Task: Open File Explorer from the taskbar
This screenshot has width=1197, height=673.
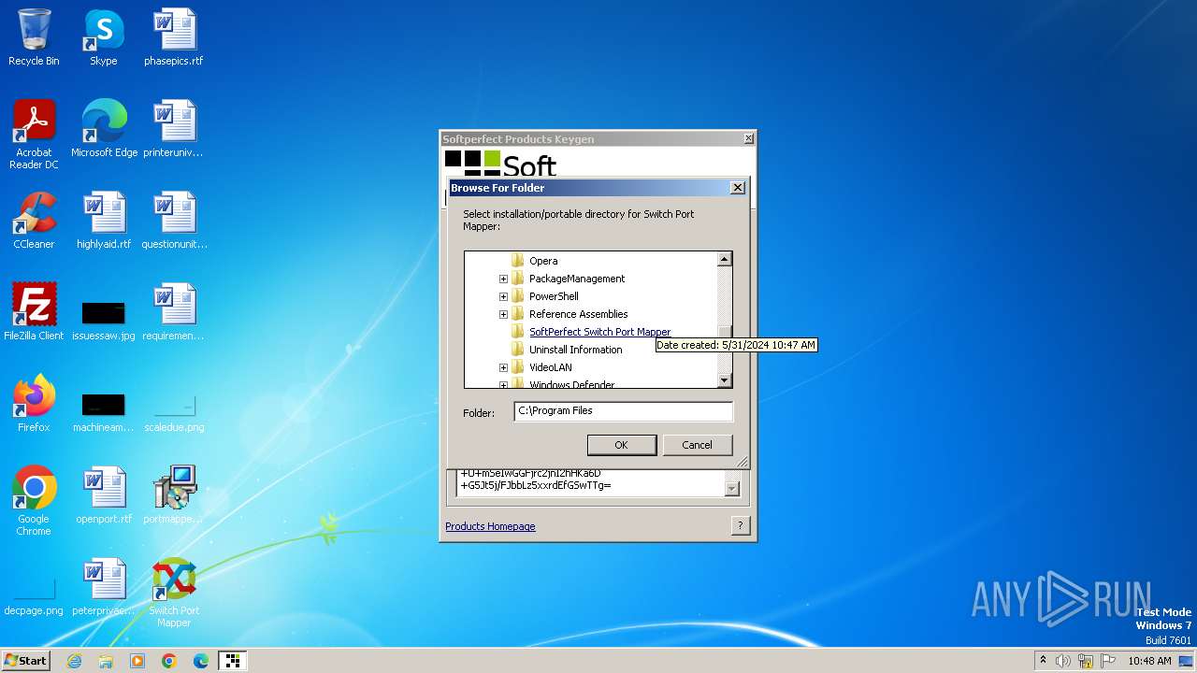Action: [x=106, y=661]
